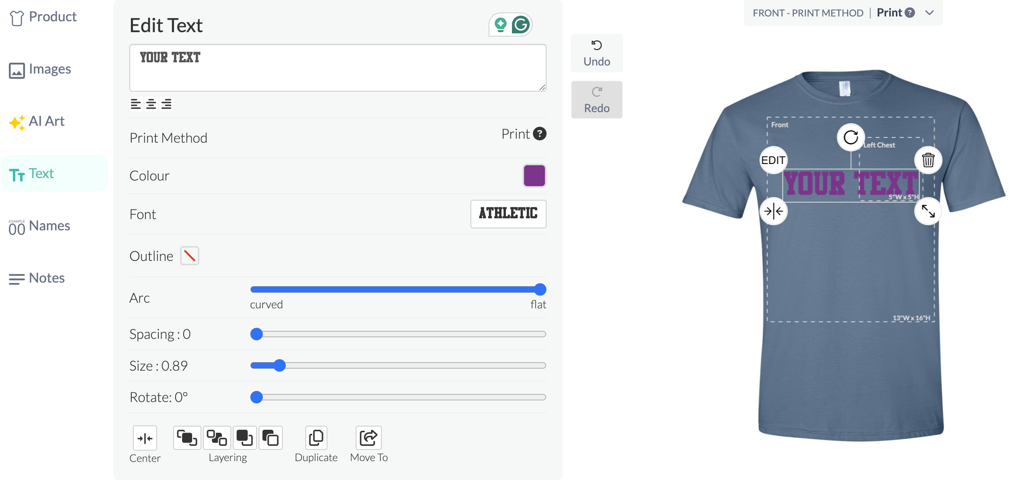The height and width of the screenshot is (480, 1015).
Task: Duplicate the text element
Action: click(x=316, y=437)
